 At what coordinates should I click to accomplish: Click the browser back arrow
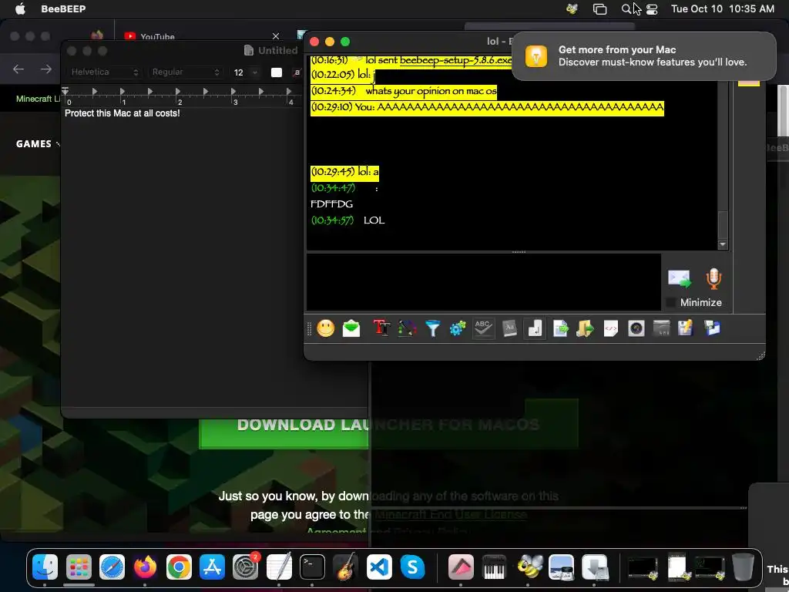point(18,69)
